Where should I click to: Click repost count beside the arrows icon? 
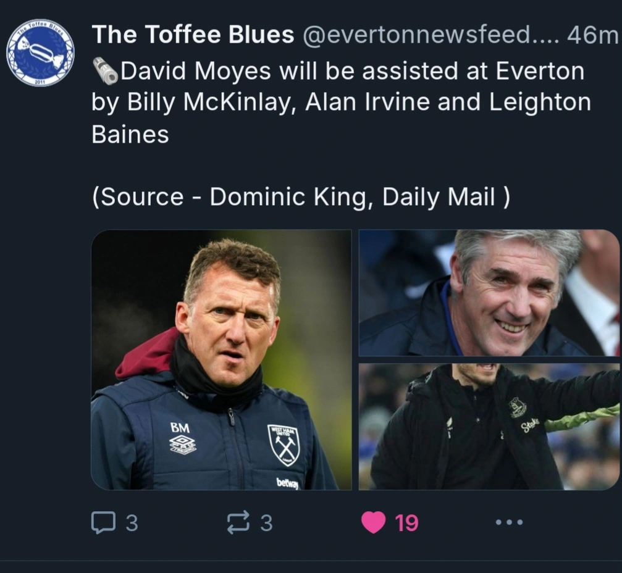click(x=266, y=524)
